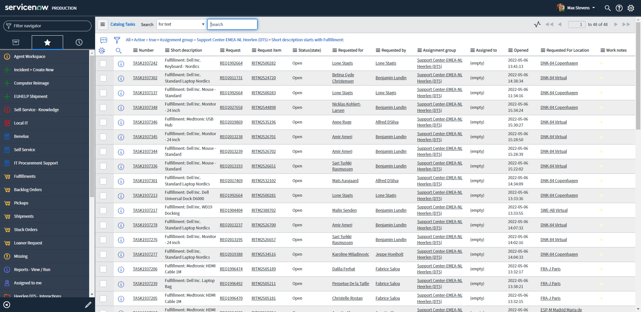Screen dimensions: 641x312
Task: Tick the checkbox for TASK1937346 row
Action: [x=103, y=122]
